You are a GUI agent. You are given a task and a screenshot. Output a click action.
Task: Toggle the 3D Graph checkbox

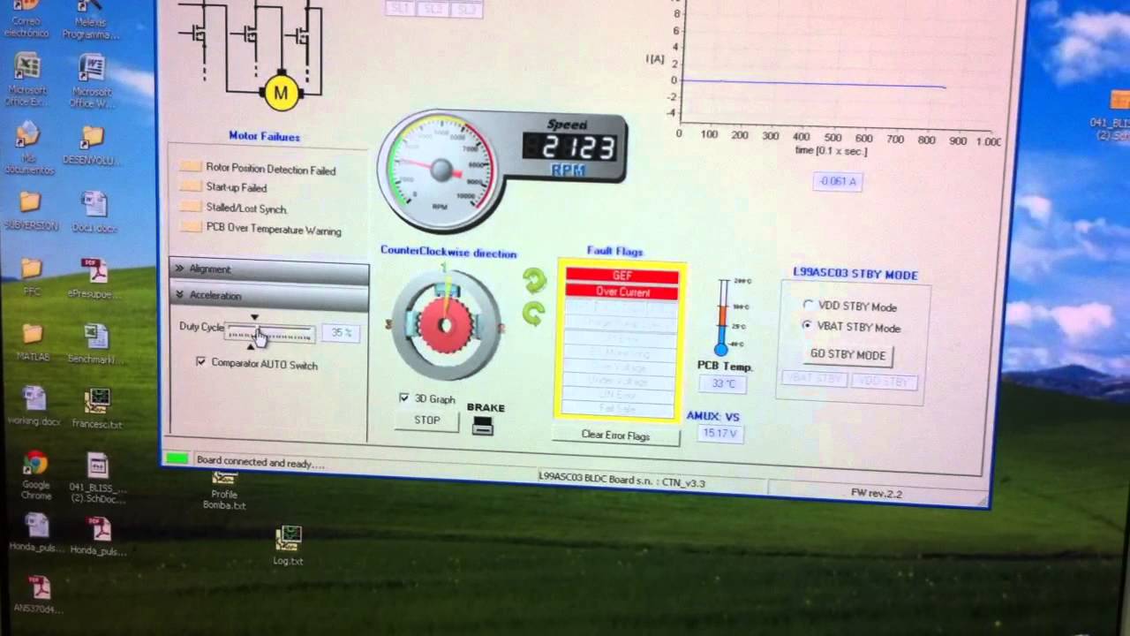pos(404,398)
